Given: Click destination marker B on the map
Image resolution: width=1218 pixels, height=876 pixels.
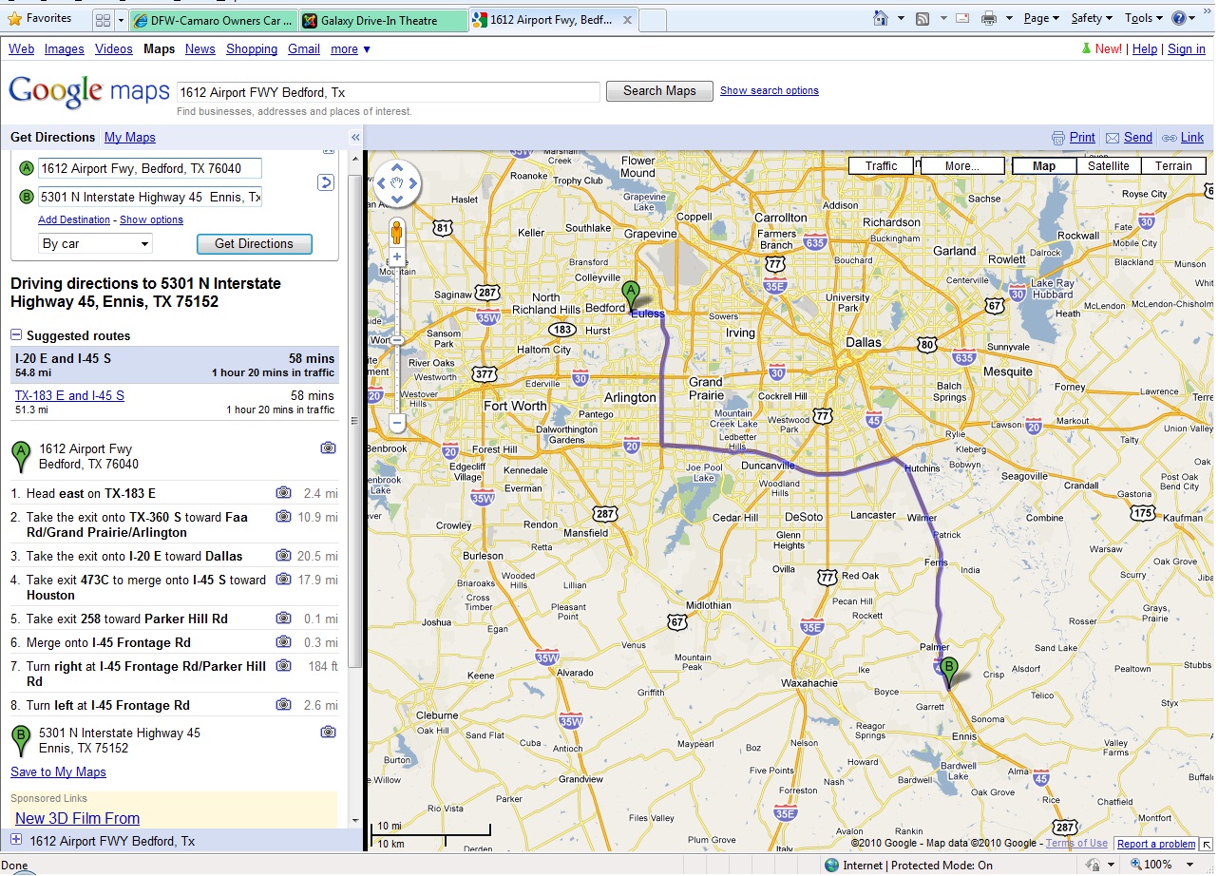Looking at the screenshot, I should (x=948, y=673).
